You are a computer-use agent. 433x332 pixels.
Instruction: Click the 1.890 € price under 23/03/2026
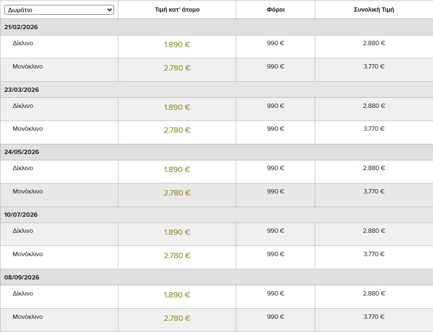[x=177, y=107]
